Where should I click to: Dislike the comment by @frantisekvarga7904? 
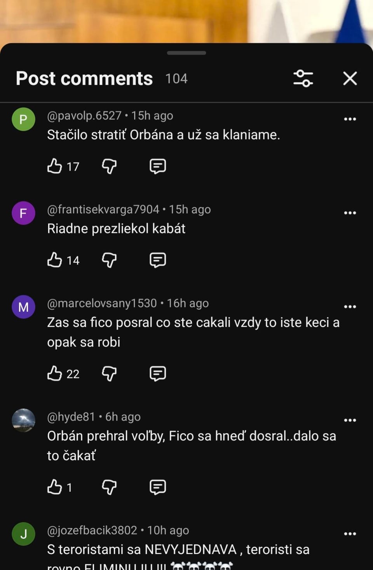(x=109, y=260)
